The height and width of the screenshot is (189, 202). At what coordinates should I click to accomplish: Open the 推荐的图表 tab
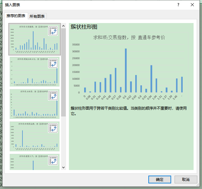pos(16,16)
